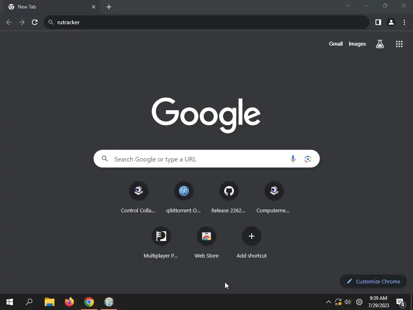Click the address bar containing rutracker

tap(206, 22)
